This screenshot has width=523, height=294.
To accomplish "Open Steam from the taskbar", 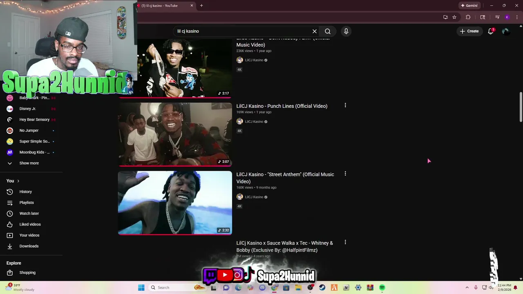I will [x=322, y=287].
